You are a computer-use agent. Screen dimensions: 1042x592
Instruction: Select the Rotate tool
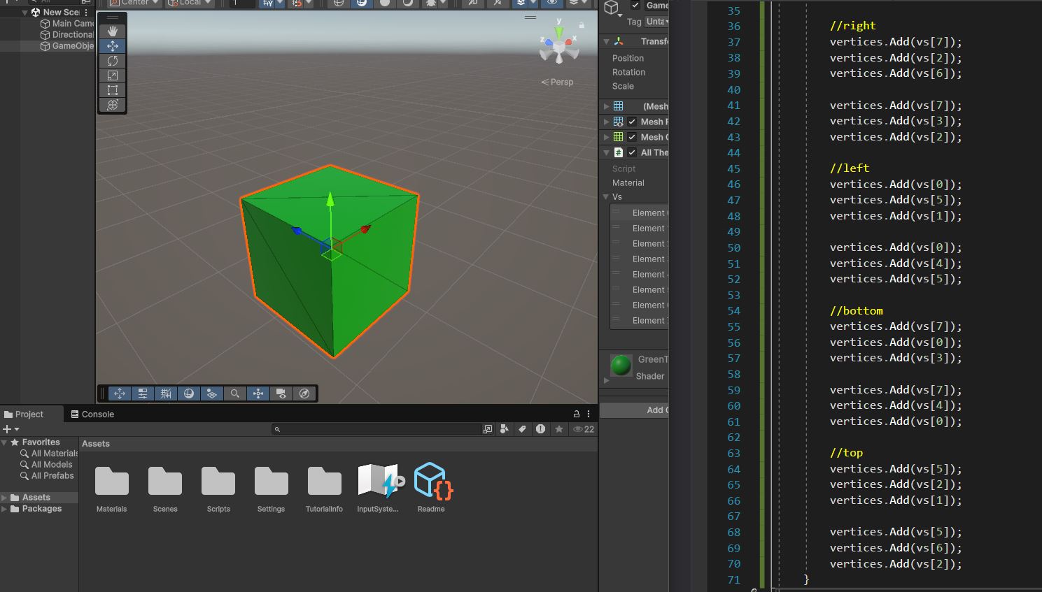pyautogui.click(x=112, y=61)
